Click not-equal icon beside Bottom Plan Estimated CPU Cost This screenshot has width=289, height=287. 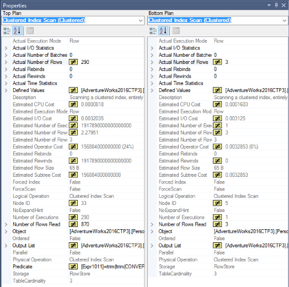click(217, 104)
